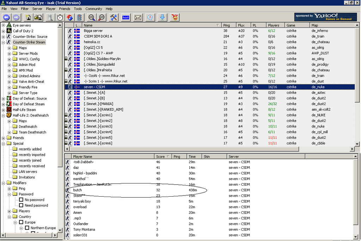Open the hammer and wrench tools icon
Viewport: 361px width, 241px height.
pos(114,18)
